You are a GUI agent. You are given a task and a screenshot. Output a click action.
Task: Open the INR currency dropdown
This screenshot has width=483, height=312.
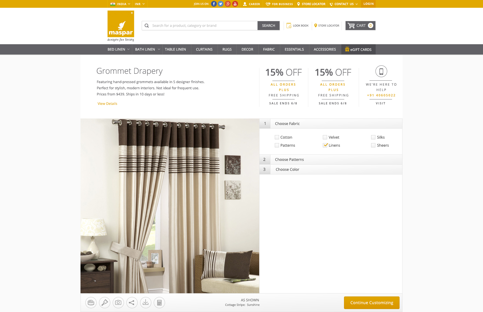[140, 4]
